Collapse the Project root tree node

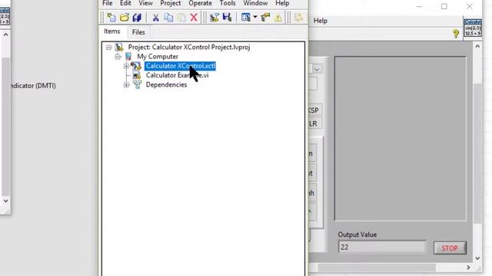click(x=109, y=48)
